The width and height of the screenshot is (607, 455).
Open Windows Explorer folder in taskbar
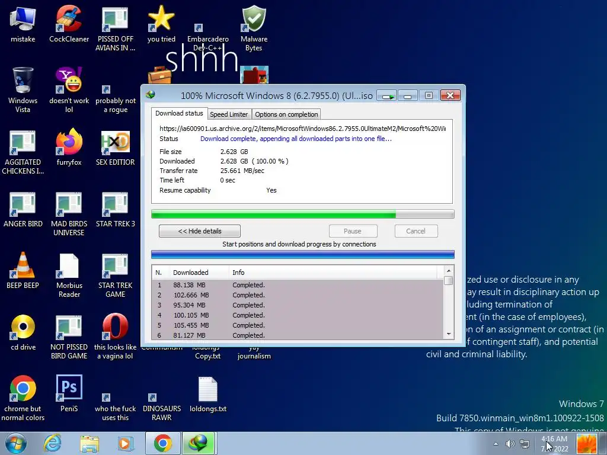(90, 443)
